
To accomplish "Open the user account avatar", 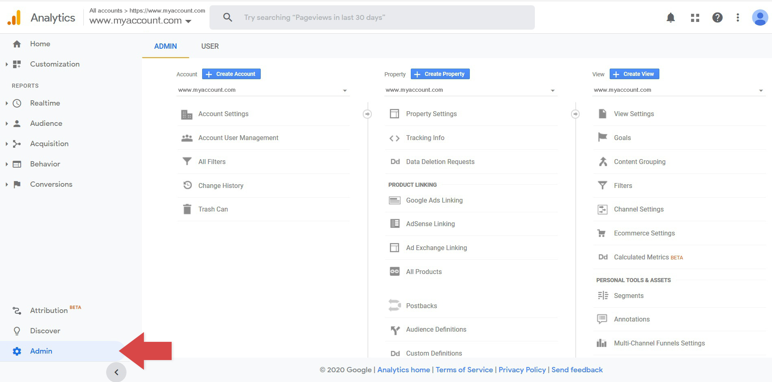I will 760,17.
